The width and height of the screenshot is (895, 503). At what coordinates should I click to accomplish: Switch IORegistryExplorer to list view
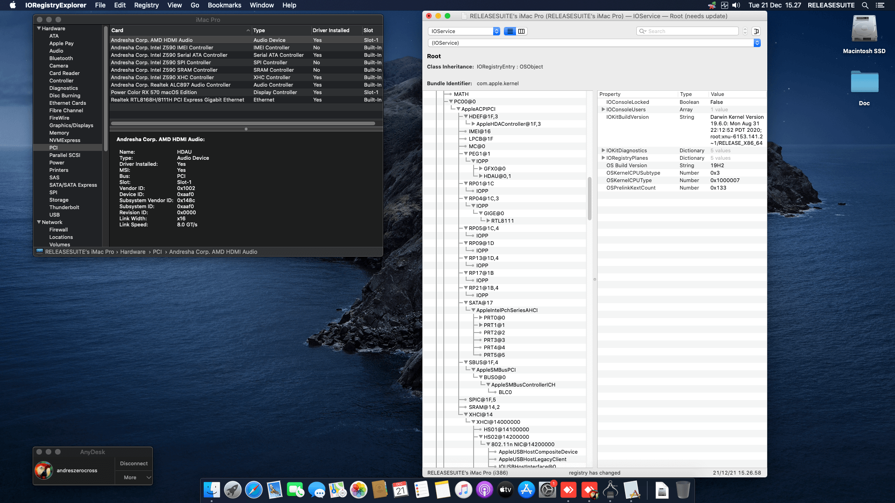tap(510, 31)
